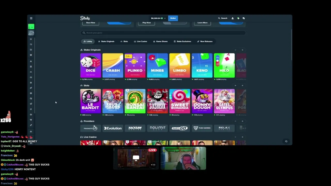This screenshot has height=186, width=331.
Task: Open the Hilo game tile
Action: [x=224, y=65]
